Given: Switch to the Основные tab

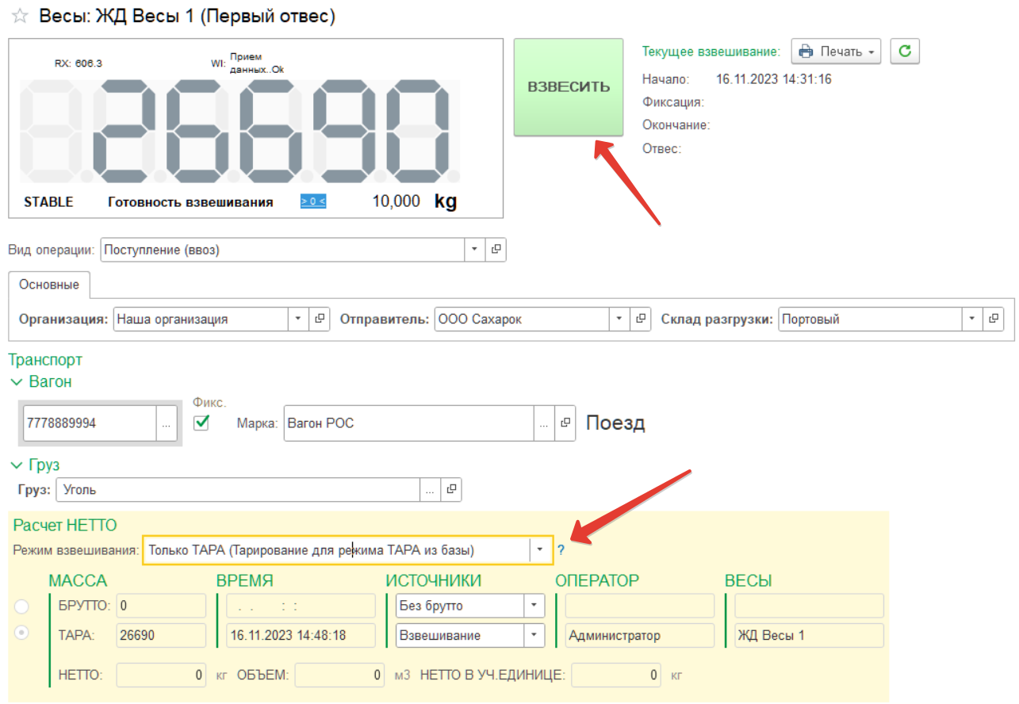Looking at the screenshot, I should (x=49, y=285).
